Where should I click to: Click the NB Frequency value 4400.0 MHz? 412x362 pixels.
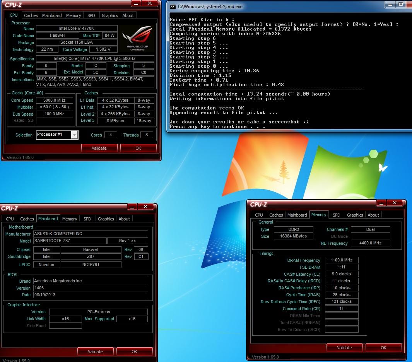tap(371, 243)
